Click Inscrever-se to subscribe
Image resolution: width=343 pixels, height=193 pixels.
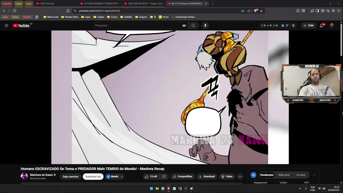click(93, 176)
